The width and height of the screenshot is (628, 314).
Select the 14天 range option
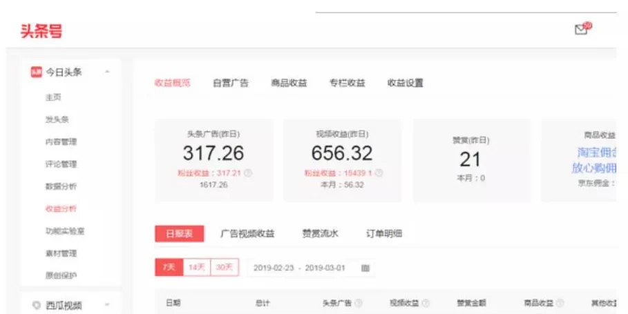[x=196, y=267]
